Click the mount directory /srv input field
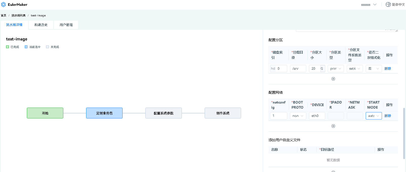This screenshot has height=172, width=406. (298, 69)
